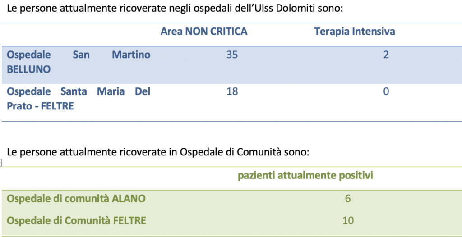
Task: Click the table anchor marker at left edge
Action: pyautogui.click(x=1, y=163)
